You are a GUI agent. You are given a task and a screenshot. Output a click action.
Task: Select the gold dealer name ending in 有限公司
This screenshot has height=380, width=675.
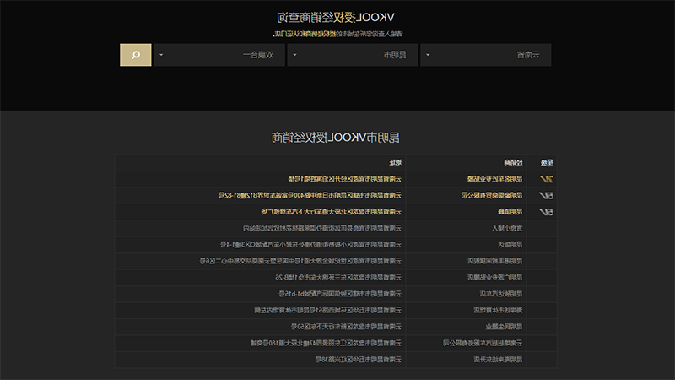[x=492, y=195]
